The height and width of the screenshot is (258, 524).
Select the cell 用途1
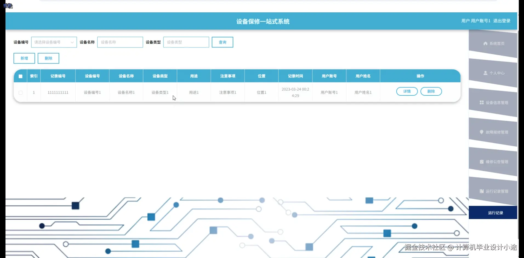tap(194, 92)
